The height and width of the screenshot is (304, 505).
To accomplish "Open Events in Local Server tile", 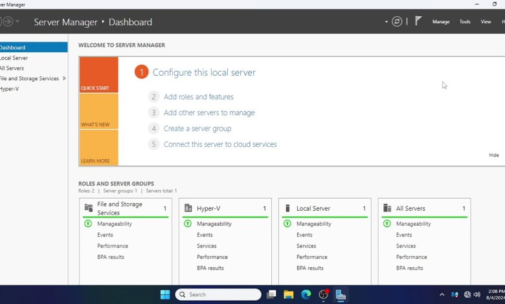I will point(304,235).
